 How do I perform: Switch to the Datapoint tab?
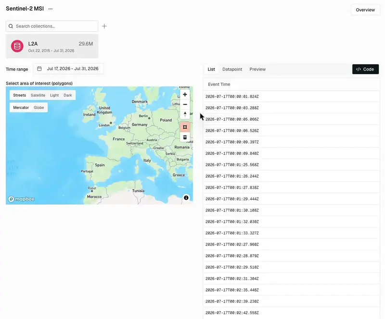tap(232, 69)
